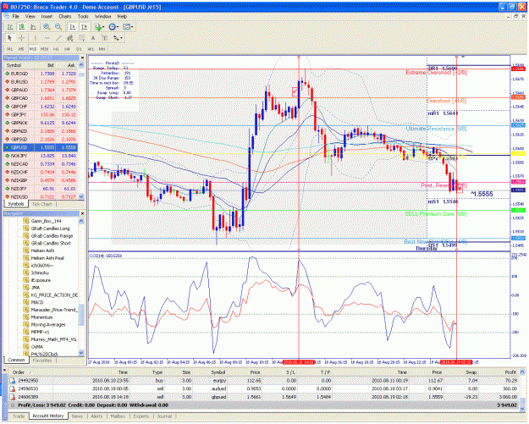
Task: Sort orders by the Profit column header
Action: (510, 372)
